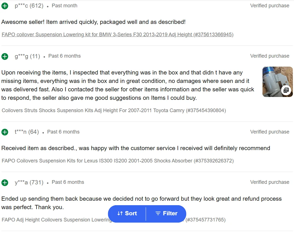Open the 2007-2011 Toyota Camry coilovers listing
294x233 pixels.
pos(114,110)
